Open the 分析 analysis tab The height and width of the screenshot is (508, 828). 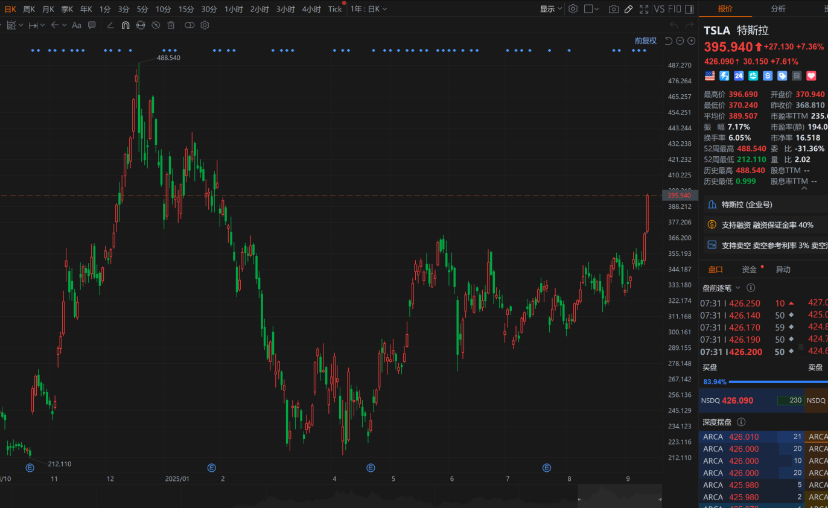pyautogui.click(x=778, y=8)
